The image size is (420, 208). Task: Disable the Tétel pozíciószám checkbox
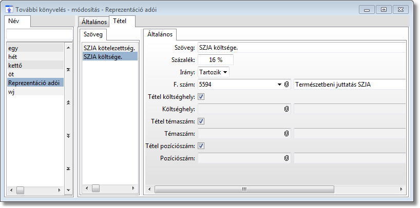click(x=201, y=145)
